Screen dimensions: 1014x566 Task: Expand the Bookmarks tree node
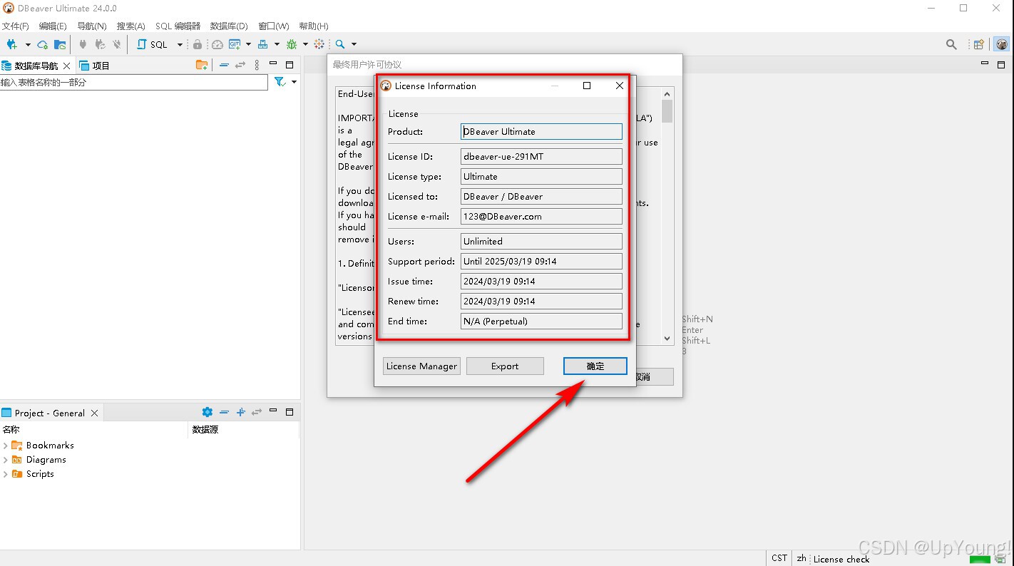pos(6,446)
